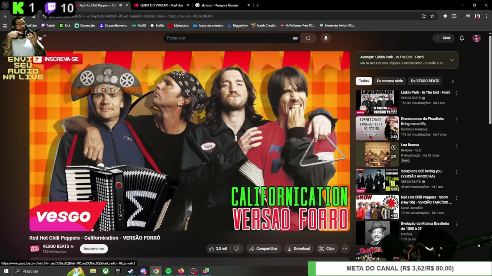Image resolution: width=492 pixels, height=276 pixels.
Task: Open the YouTube account avatar menu
Action: (477, 38)
